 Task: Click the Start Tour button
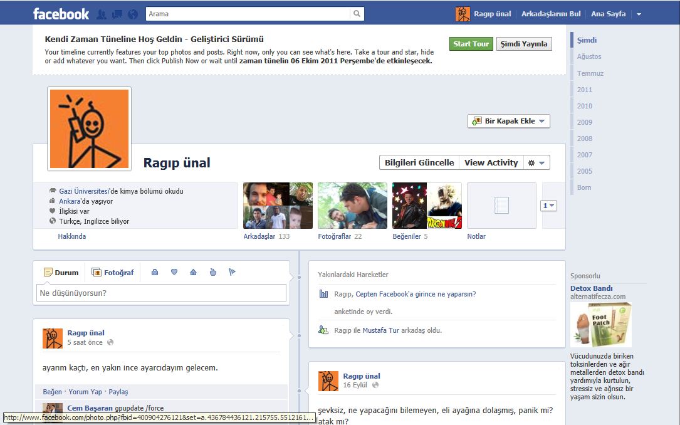(x=471, y=44)
